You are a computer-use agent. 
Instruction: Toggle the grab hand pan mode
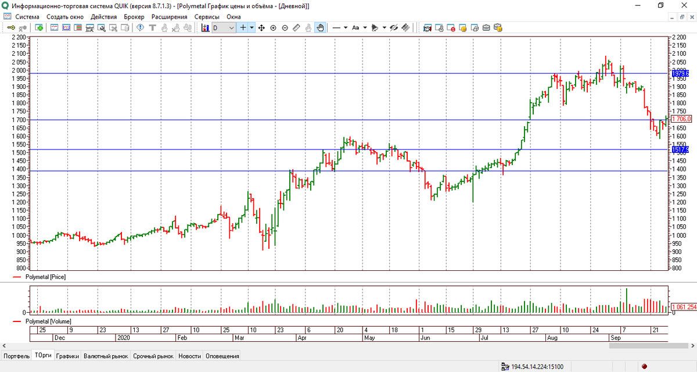[320, 27]
